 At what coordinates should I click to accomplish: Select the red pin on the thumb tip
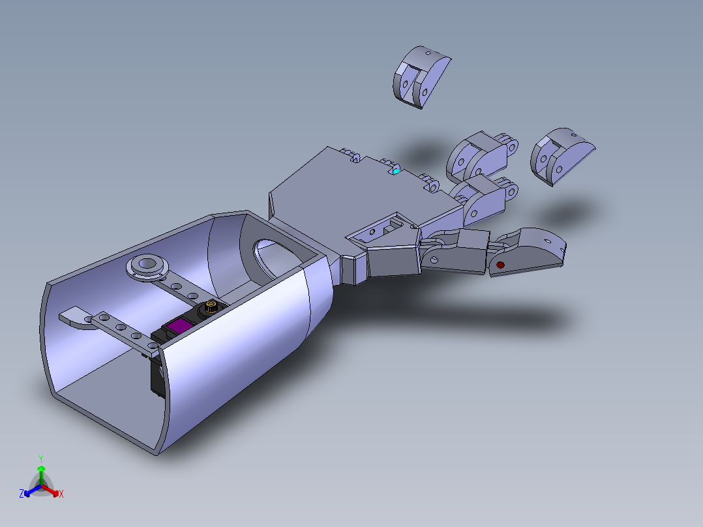pos(500,265)
